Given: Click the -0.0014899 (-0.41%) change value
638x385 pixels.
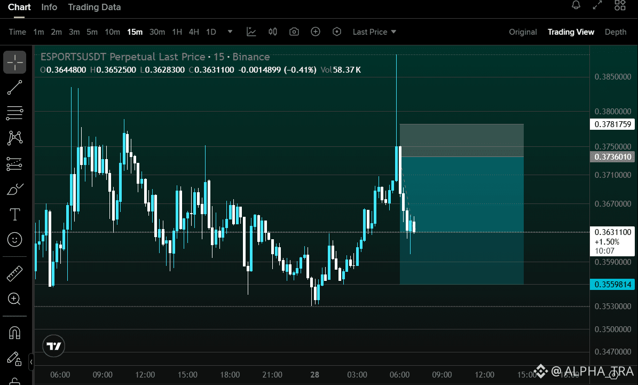Looking at the screenshot, I should coord(278,70).
